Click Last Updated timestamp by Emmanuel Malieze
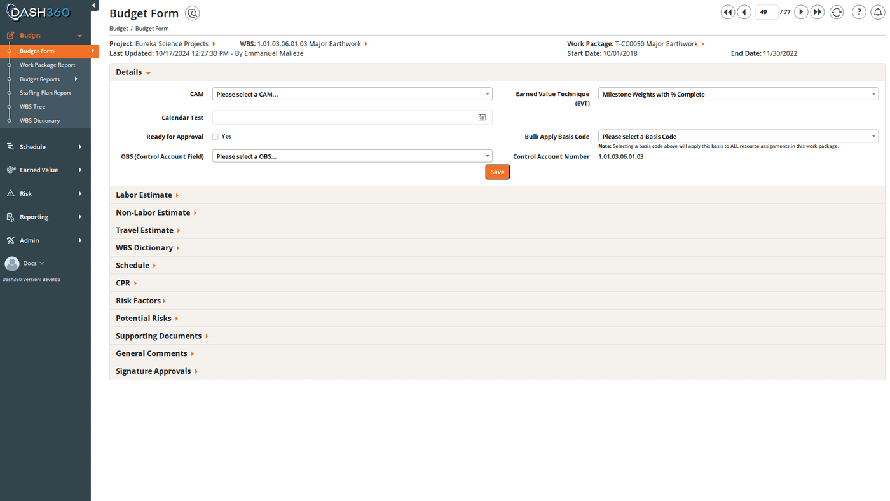The height and width of the screenshot is (501, 890). 207,53
